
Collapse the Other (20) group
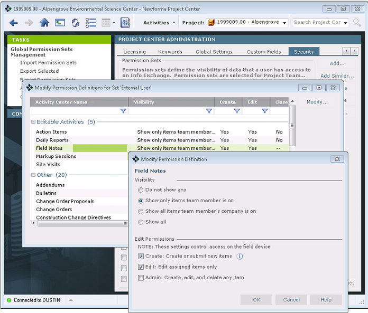point(33,175)
